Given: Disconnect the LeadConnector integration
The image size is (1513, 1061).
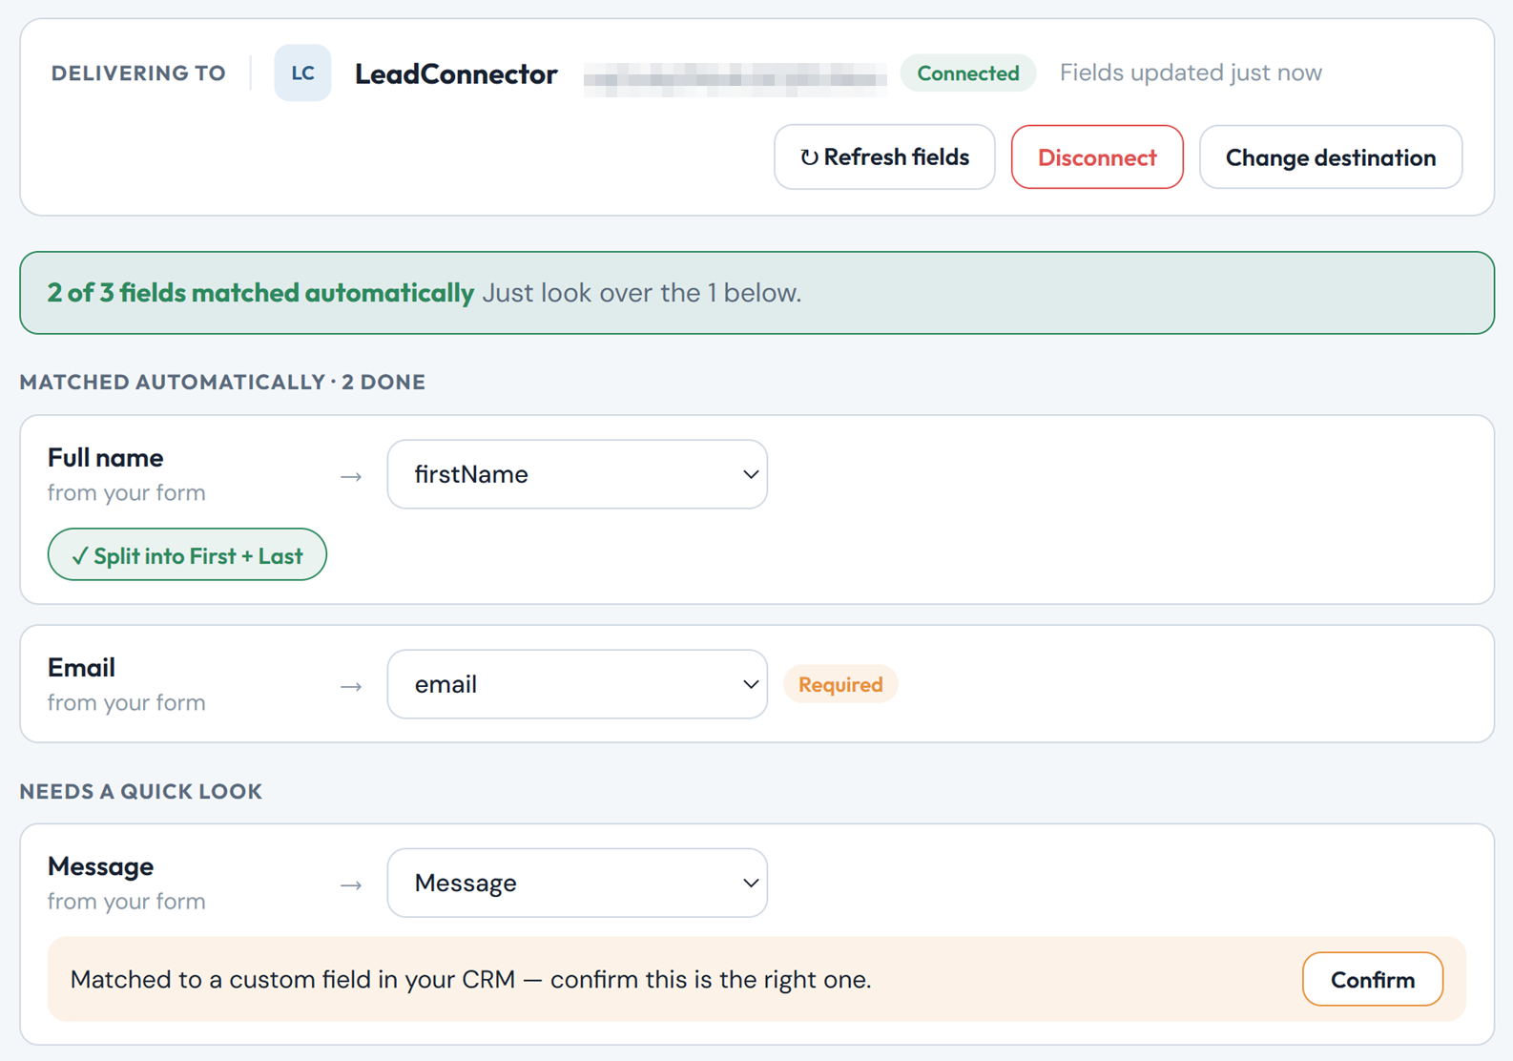Looking at the screenshot, I should coord(1097,157).
